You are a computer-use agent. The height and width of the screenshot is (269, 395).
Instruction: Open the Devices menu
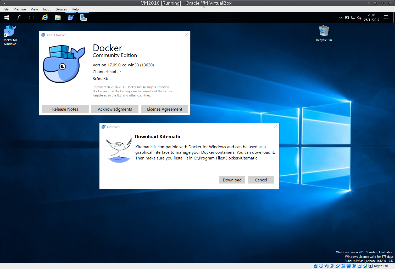[61, 9]
